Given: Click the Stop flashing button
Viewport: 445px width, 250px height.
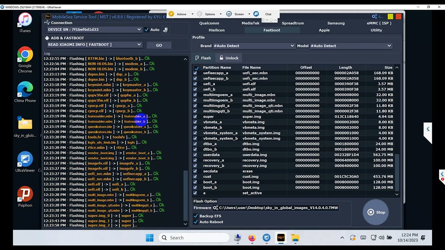Looking at the screenshot, I should (x=376, y=212).
